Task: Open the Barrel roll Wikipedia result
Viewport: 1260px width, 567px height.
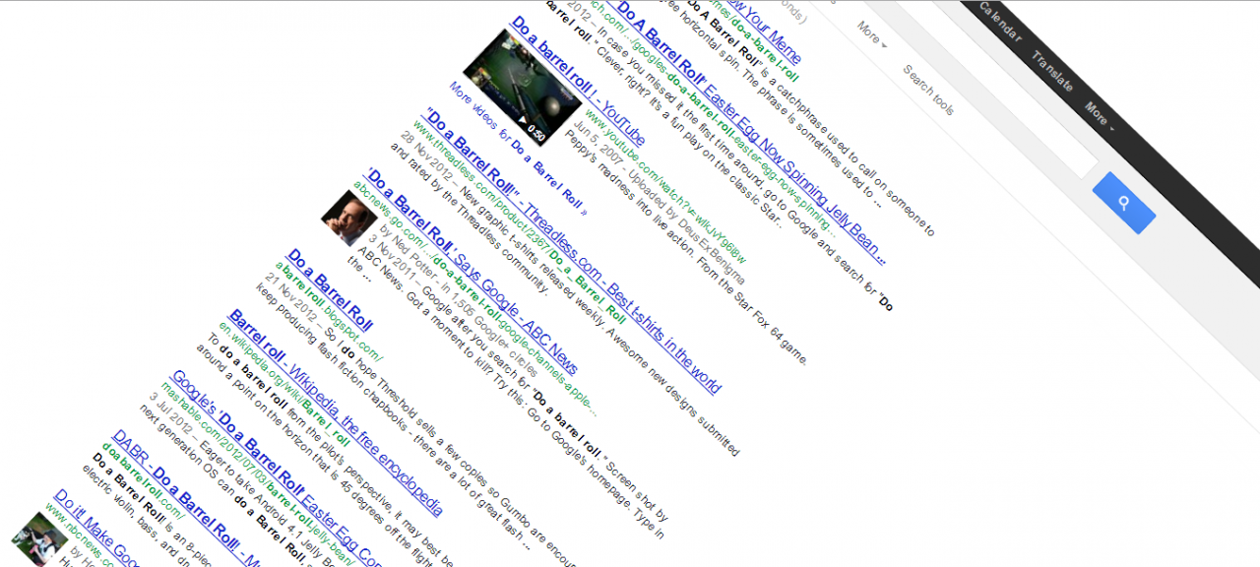Action: pyautogui.click(x=336, y=413)
